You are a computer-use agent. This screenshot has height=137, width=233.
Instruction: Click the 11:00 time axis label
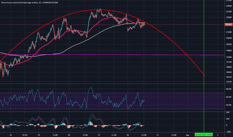114,135
